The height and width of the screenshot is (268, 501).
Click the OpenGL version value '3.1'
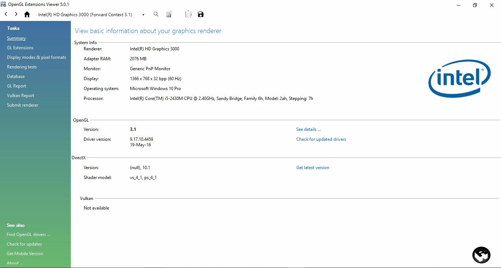pyautogui.click(x=133, y=129)
